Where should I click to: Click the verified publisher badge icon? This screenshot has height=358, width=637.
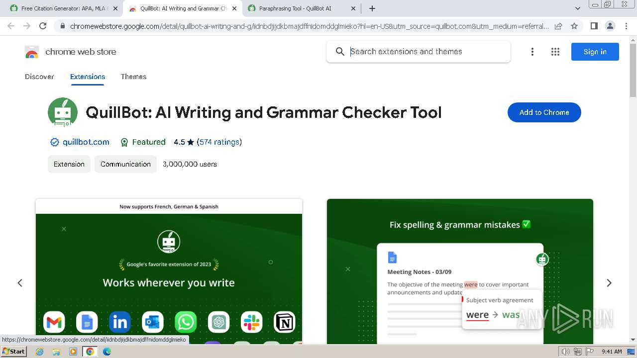click(55, 142)
